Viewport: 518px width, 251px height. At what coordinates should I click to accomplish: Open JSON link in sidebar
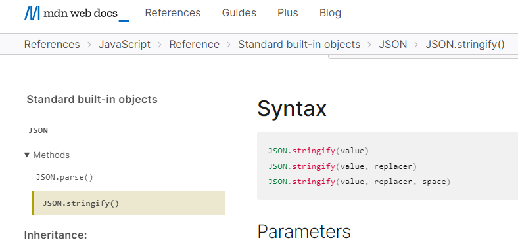pos(38,130)
